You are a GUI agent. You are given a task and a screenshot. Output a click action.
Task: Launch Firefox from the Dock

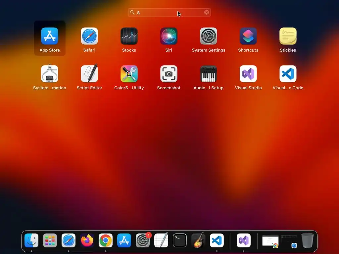[x=87, y=240]
